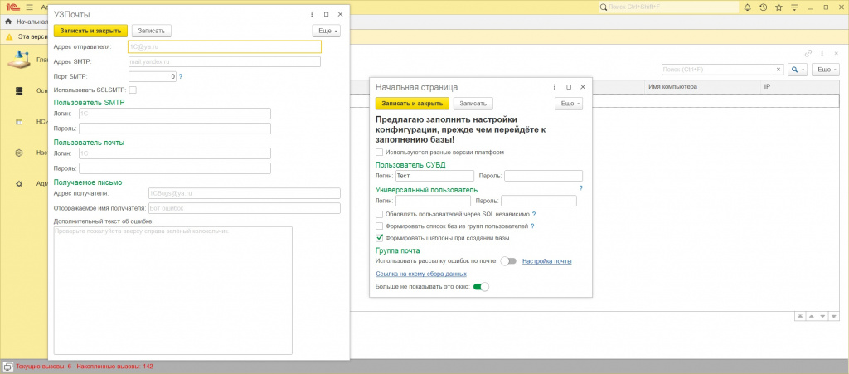Open the Главное section desk lamp icon
The width and height of the screenshot is (849, 374).
click(x=19, y=60)
